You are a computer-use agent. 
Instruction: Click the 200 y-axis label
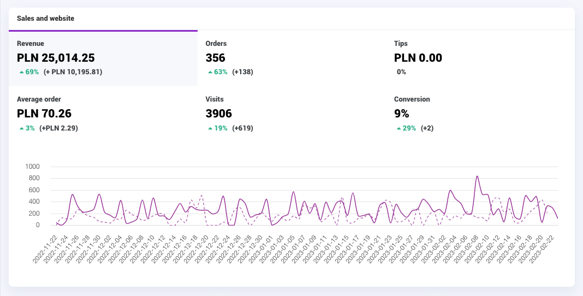(34, 214)
